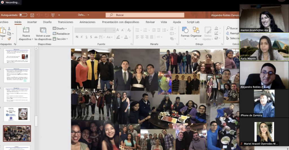The height and width of the screenshot is (150, 289).
Task: Apply bullet list formatting
Action: point(137,30)
